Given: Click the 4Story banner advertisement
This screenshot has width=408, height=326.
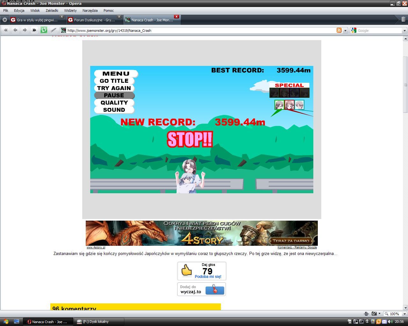Looking at the screenshot, I should (202, 233).
